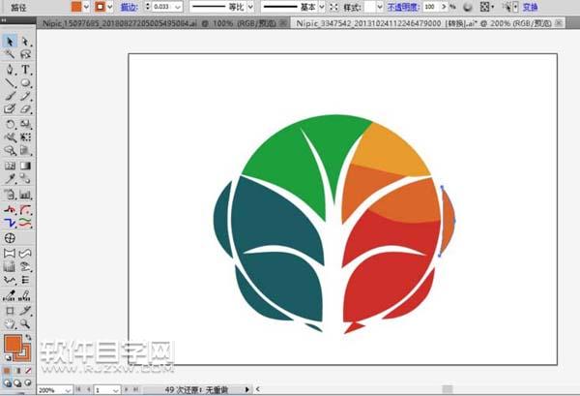Select the Pen tool
Screen dimensions: 580x396
(10, 70)
